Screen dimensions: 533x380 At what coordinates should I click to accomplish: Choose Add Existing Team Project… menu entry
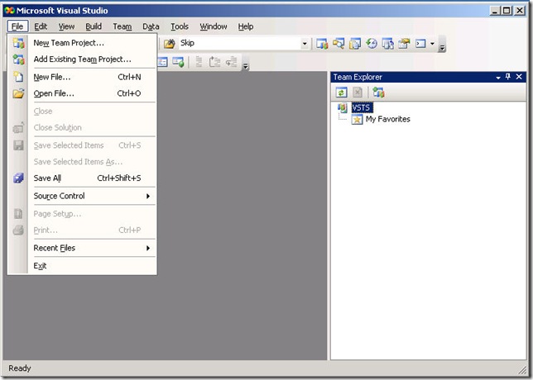coord(92,59)
